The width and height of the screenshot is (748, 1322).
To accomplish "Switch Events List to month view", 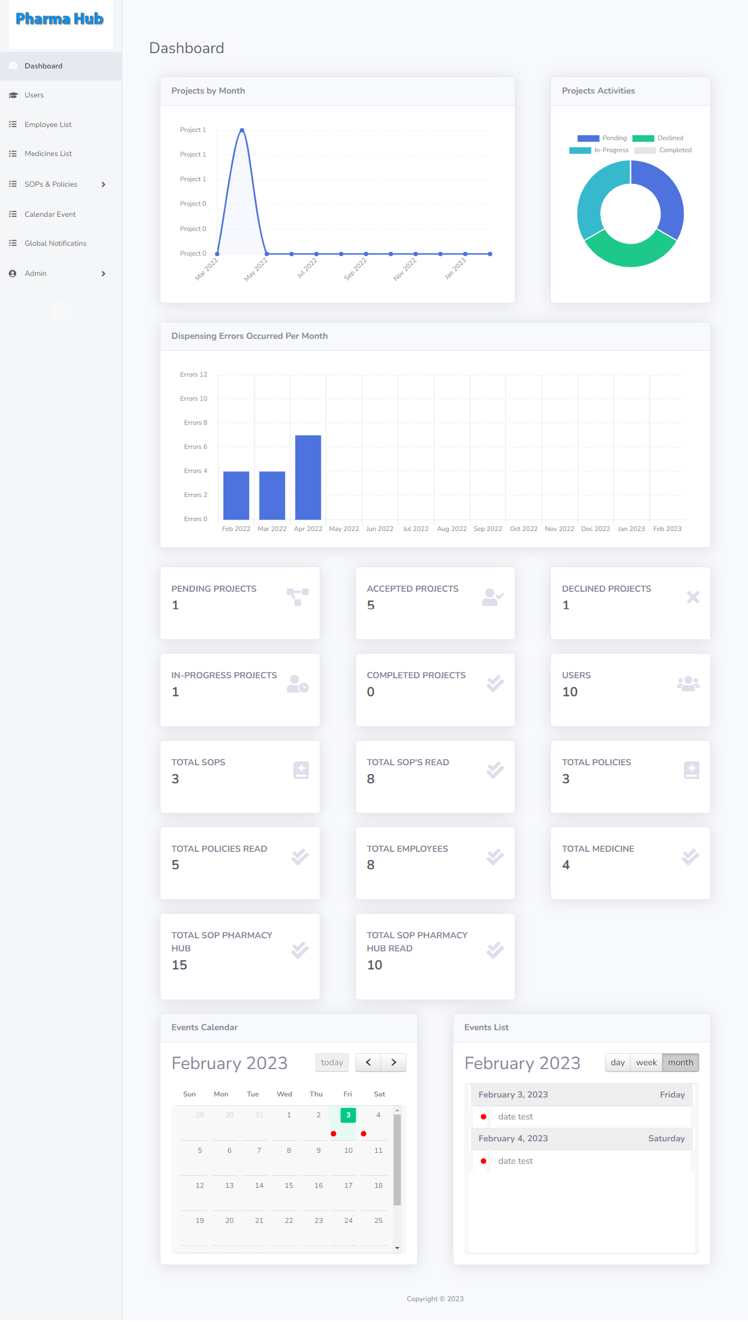I will point(681,1063).
